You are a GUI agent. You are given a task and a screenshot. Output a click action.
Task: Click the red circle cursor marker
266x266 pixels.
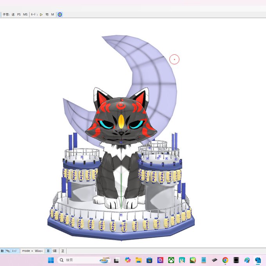(x=174, y=59)
